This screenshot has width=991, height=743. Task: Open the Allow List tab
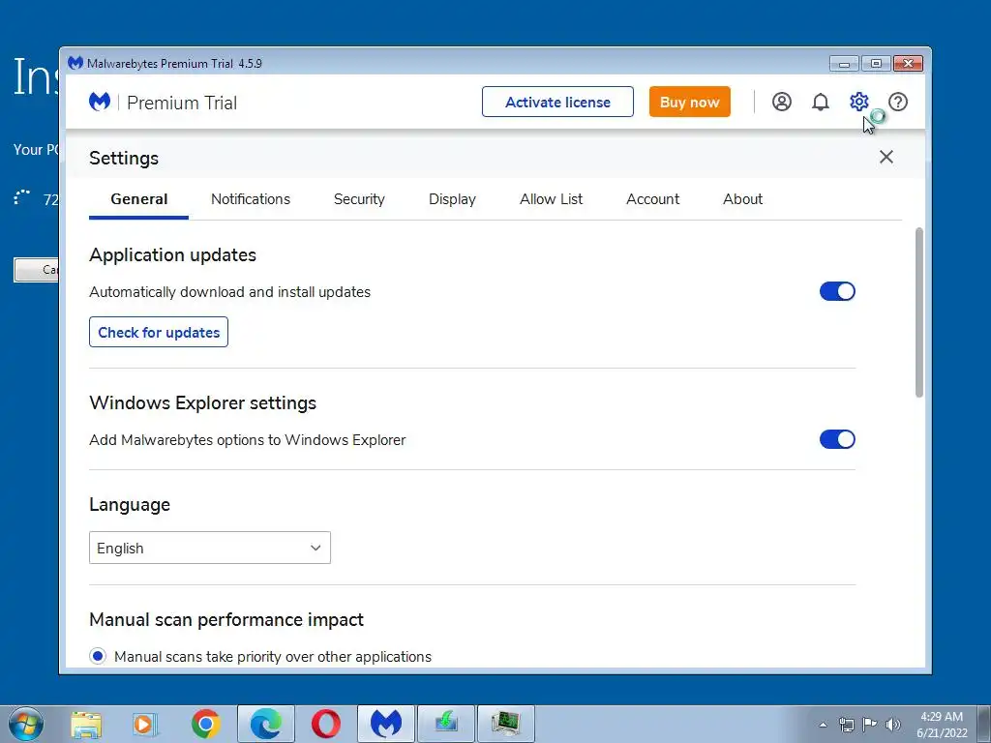click(x=551, y=199)
